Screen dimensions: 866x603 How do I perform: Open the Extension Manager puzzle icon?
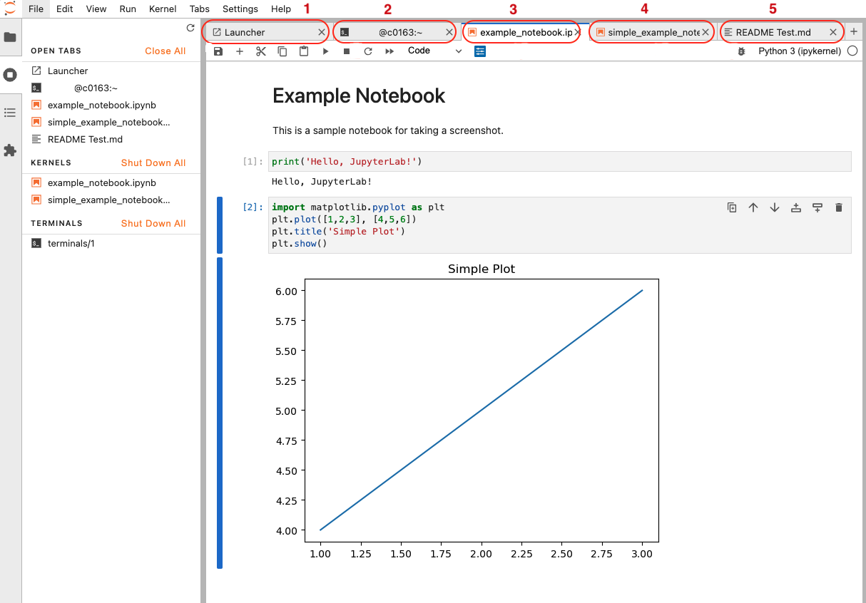10,150
